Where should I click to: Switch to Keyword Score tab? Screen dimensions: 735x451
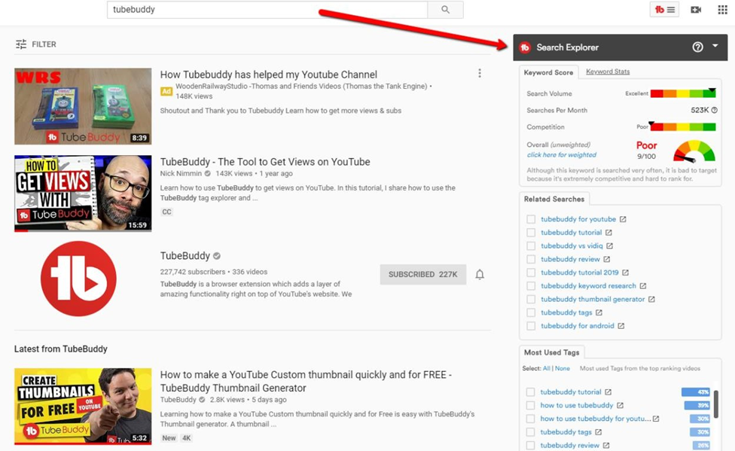pos(548,73)
